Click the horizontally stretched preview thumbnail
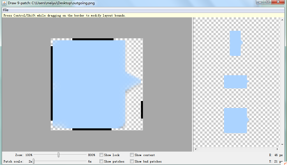This screenshot has width=287, height=165. coord(237,82)
